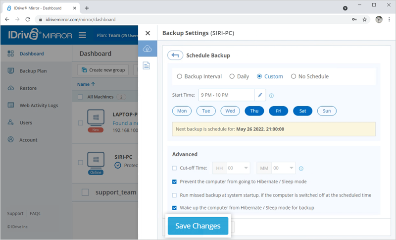Select the Daily schedule radio button
396x240 pixels.
[x=232, y=76]
